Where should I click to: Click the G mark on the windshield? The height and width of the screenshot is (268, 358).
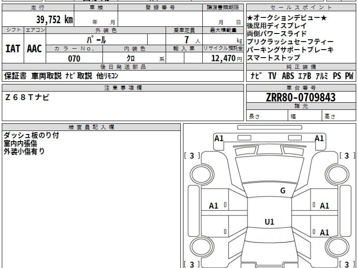pos(283,191)
